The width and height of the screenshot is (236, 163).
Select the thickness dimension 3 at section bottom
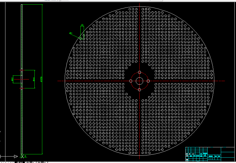pos(25,156)
